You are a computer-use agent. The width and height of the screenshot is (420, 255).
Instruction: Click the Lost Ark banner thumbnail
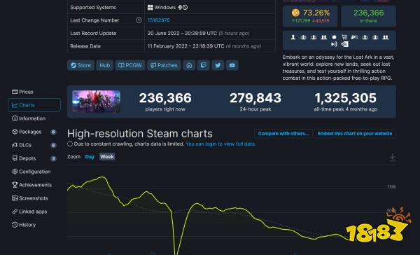click(x=96, y=102)
